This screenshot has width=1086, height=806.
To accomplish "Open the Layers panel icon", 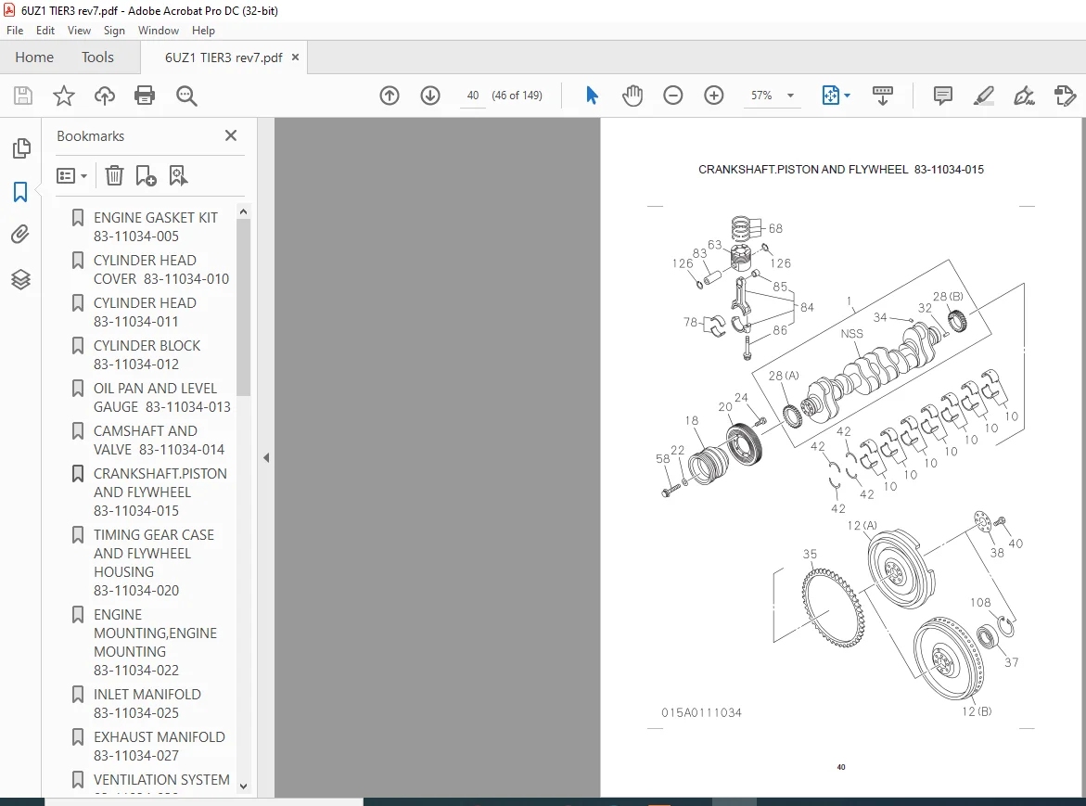I will (20, 279).
